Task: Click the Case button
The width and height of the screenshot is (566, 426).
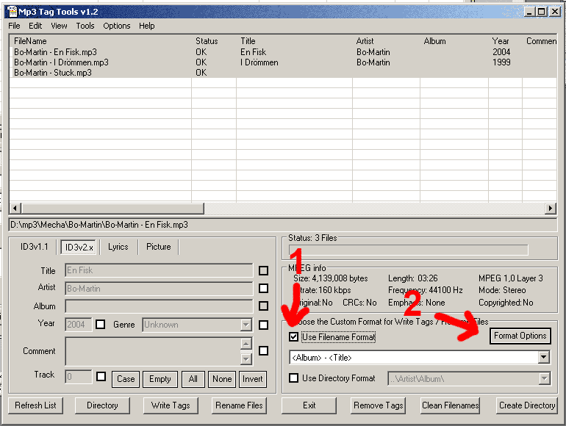Action: (x=126, y=379)
